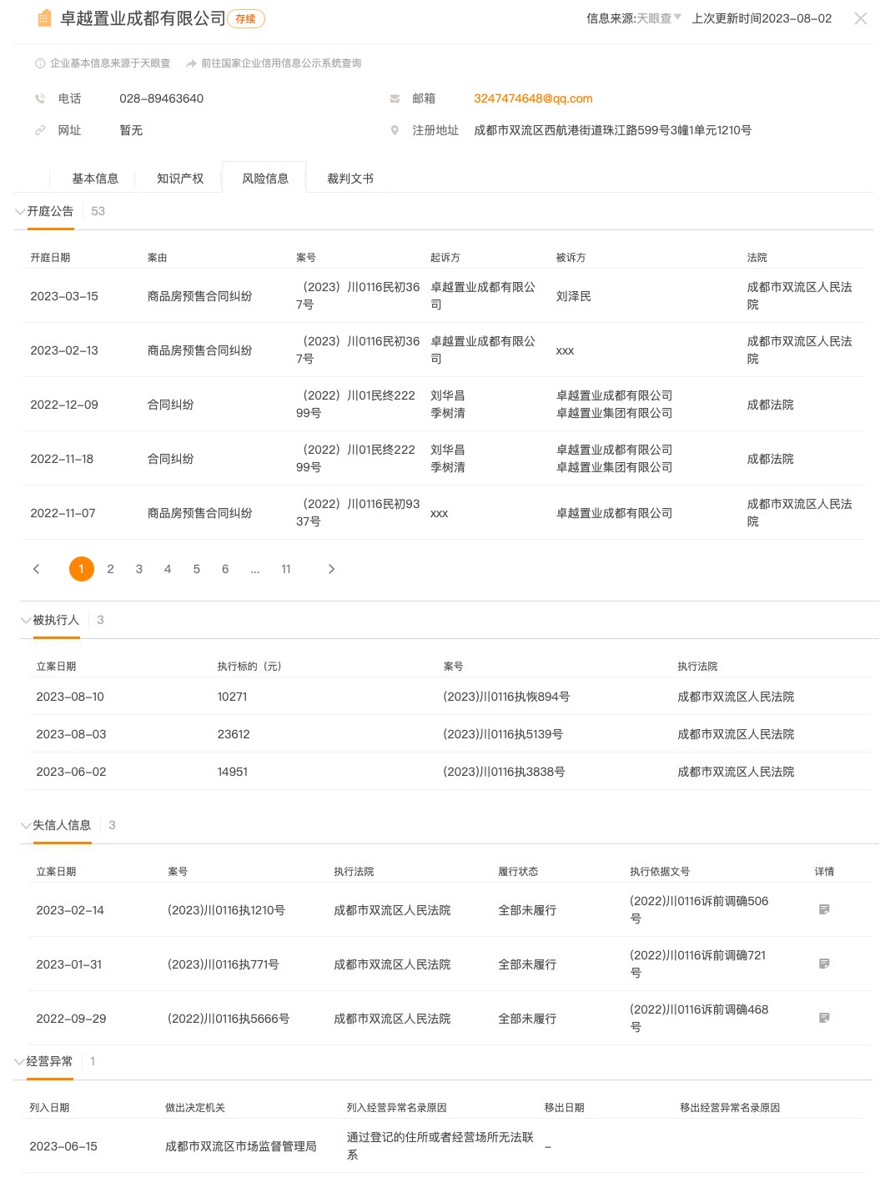Click the info icon before 企业基本信息来源于天眼查
Screen dimensions: 890x1183
click(40, 63)
